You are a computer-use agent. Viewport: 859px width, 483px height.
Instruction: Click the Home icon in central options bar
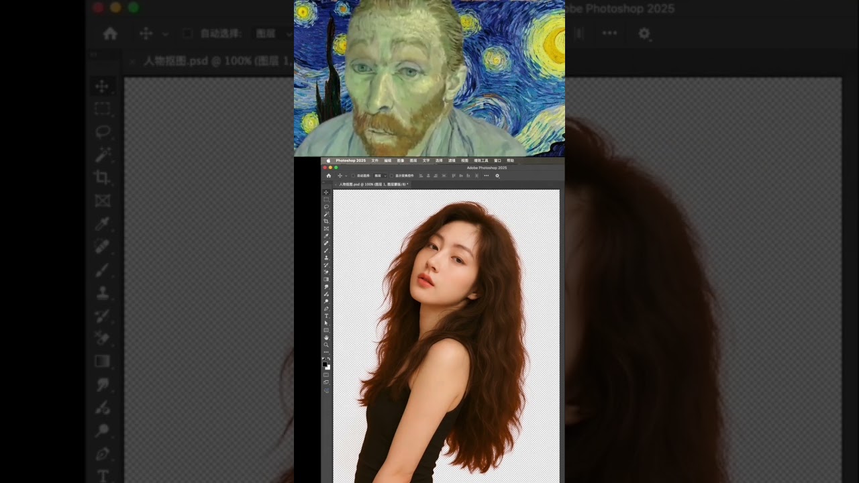tap(329, 176)
